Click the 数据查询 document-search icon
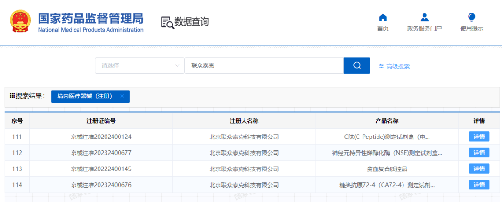 click(x=167, y=22)
